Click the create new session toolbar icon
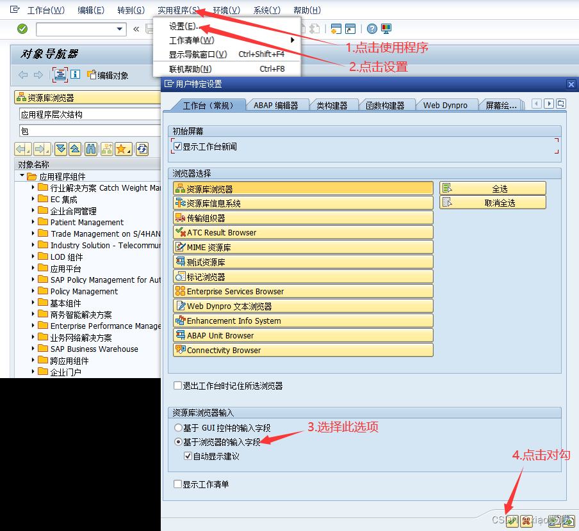Screen dimensions: 579x531 [336, 29]
